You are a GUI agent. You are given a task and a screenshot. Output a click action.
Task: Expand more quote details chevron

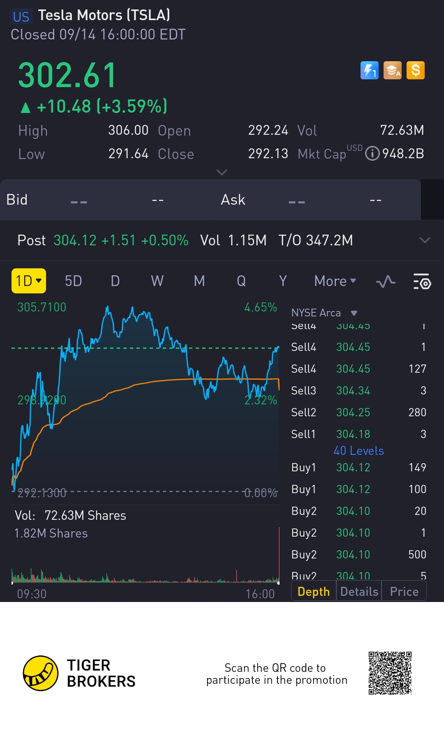coord(222,172)
